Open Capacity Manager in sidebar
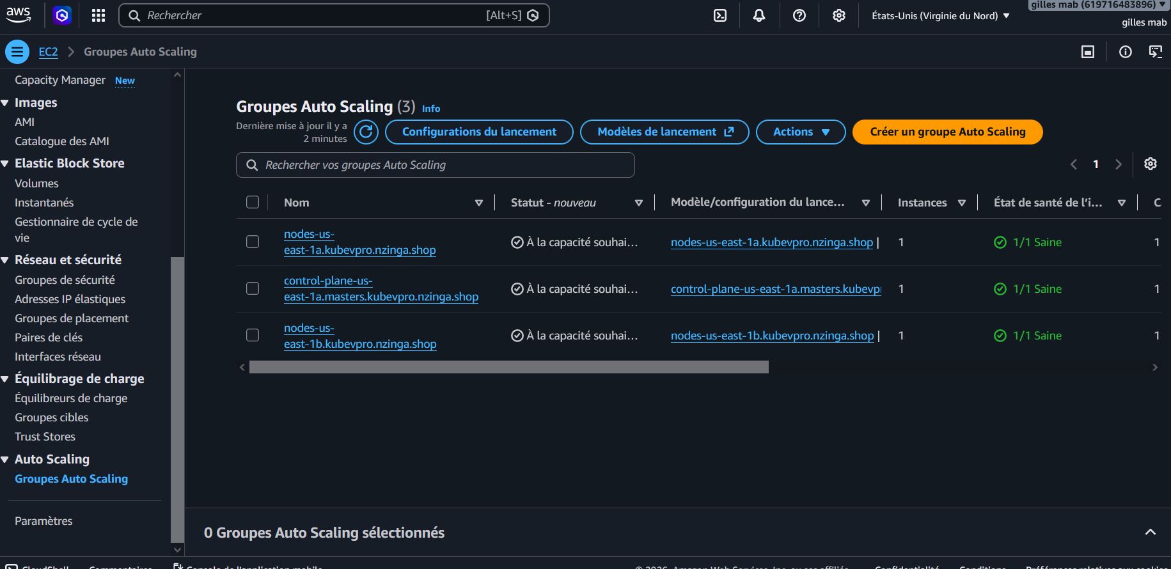 pos(60,80)
